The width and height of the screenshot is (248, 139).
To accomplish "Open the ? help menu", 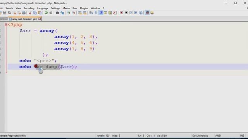I will tap(103, 8).
